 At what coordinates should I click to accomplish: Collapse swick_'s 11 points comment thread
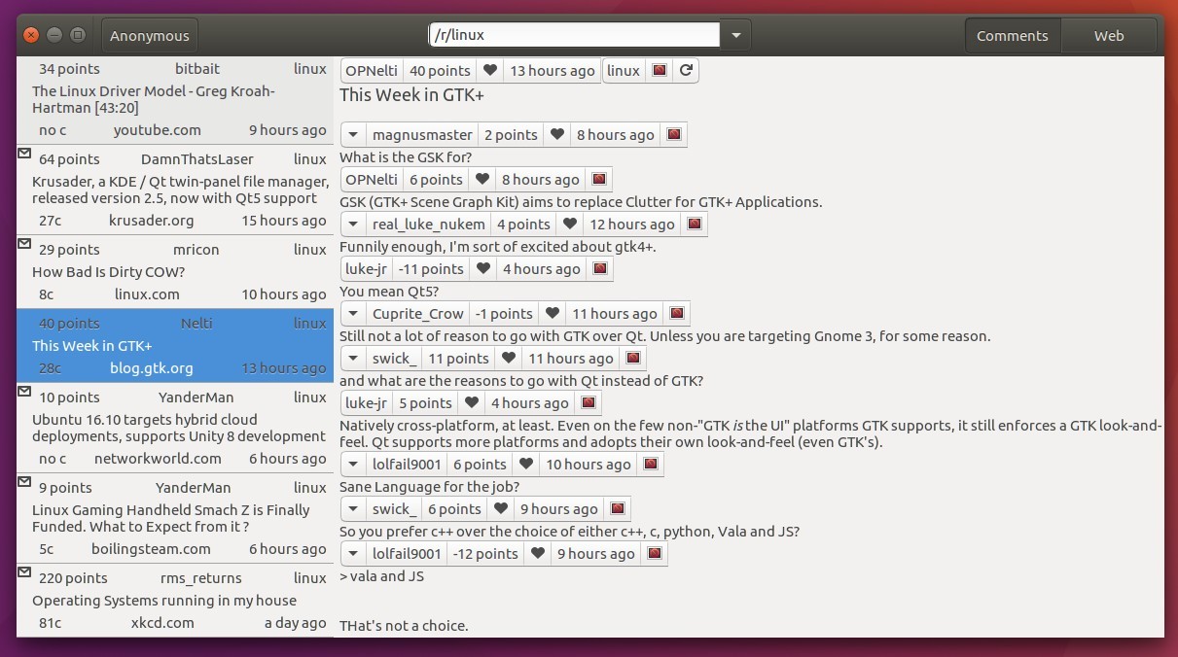pyautogui.click(x=353, y=359)
